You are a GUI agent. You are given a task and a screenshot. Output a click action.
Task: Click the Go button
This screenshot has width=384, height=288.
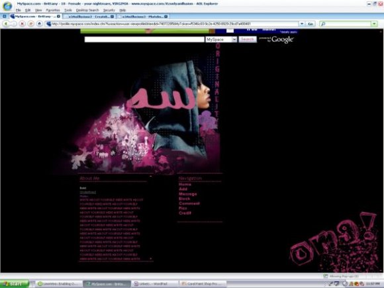(x=311, y=24)
